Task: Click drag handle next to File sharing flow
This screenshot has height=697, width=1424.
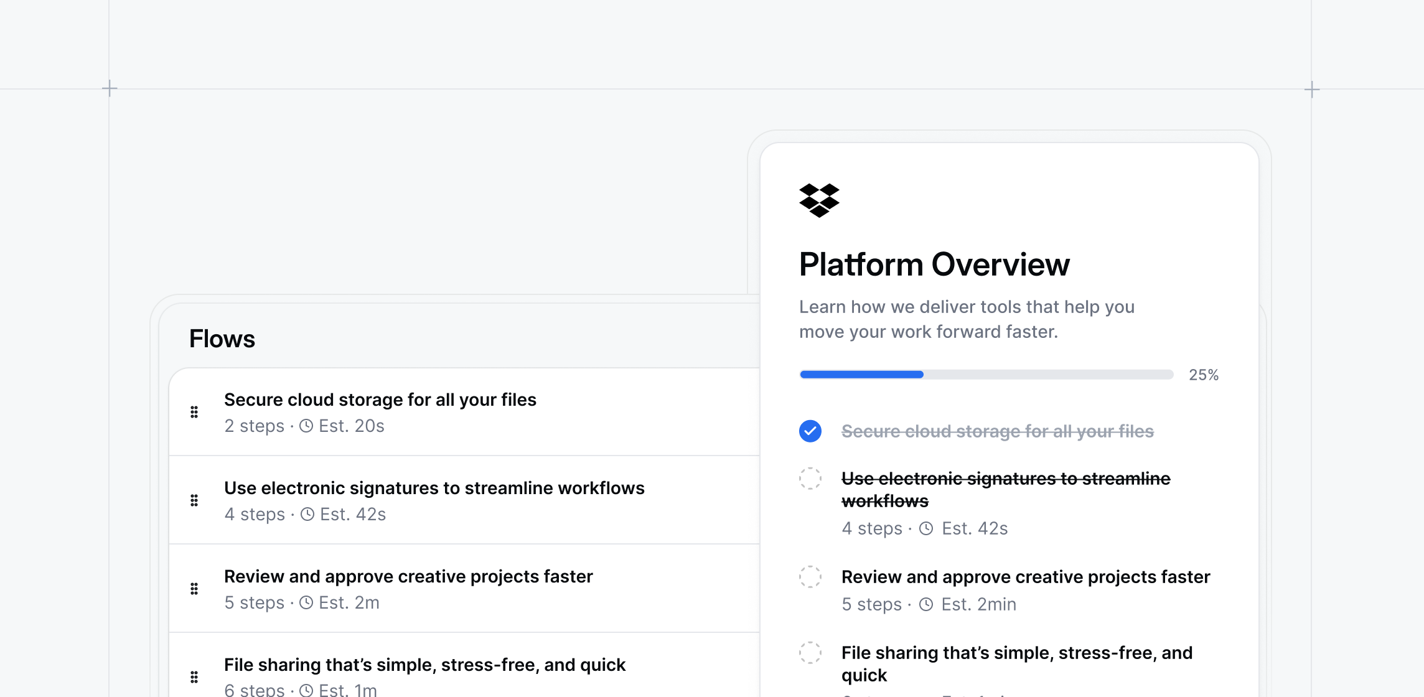Action: [x=194, y=677]
